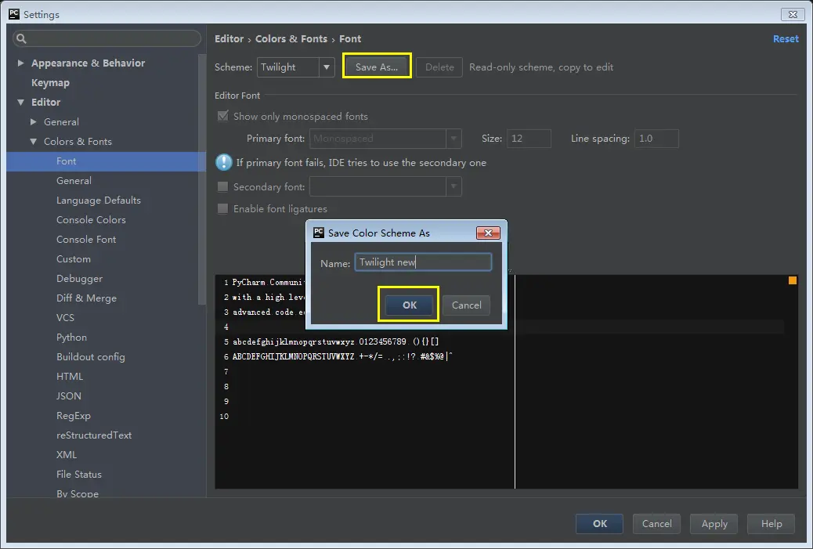This screenshot has height=549, width=813.
Task: Collapse the Editor tree node
Action: click(x=20, y=102)
